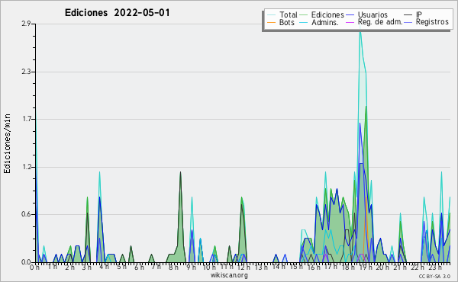Click the magenta Reg. de adm. legend swatch

350,22
